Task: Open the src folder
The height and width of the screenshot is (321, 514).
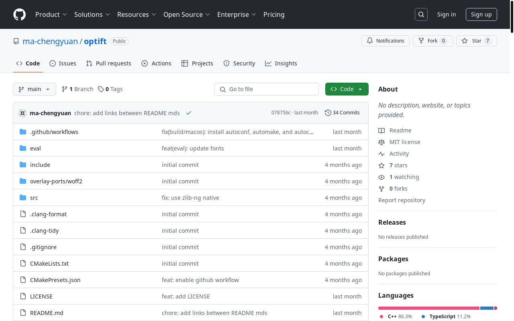Action: pos(34,198)
